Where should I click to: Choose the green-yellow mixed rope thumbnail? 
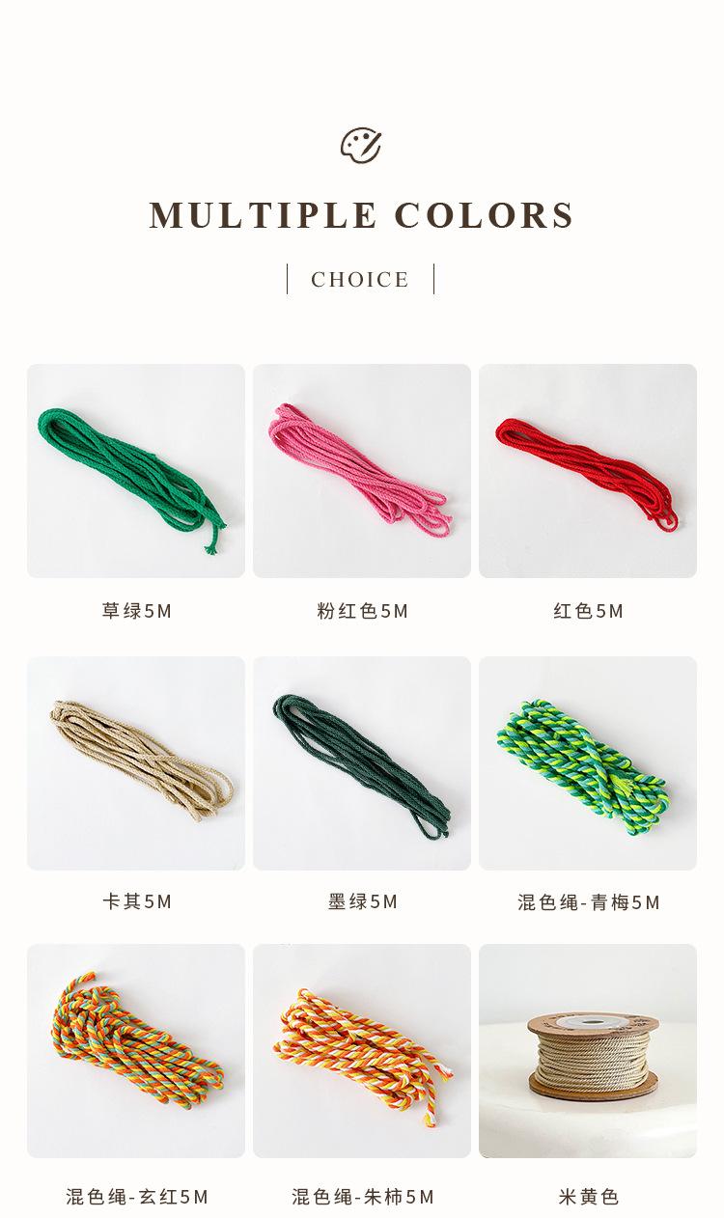pos(588,763)
